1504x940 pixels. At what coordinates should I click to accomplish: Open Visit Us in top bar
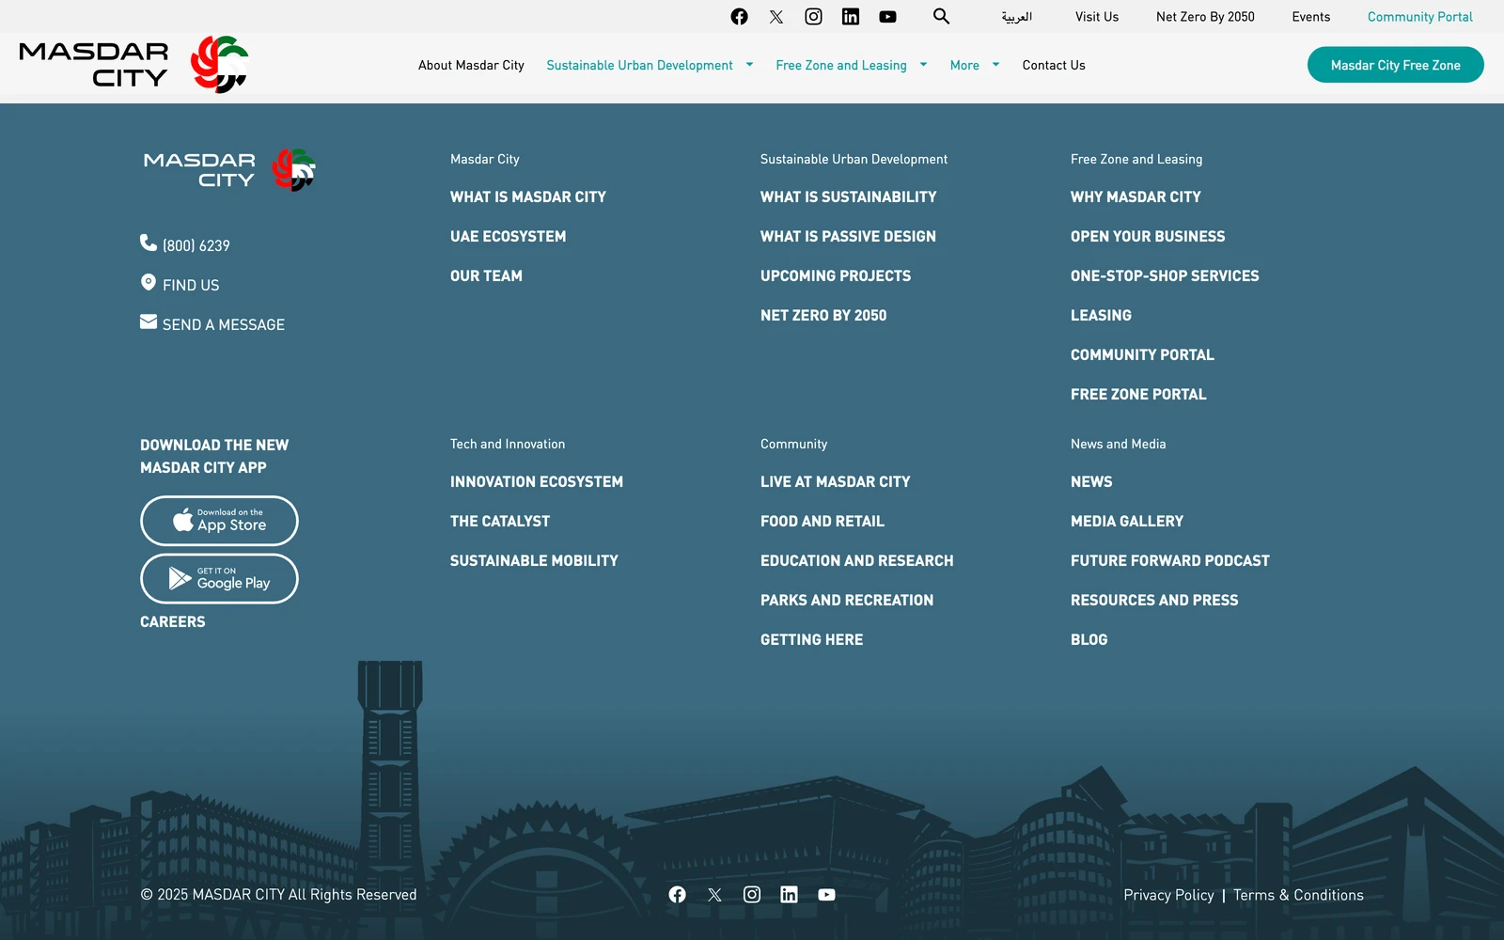click(x=1097, y=17)
